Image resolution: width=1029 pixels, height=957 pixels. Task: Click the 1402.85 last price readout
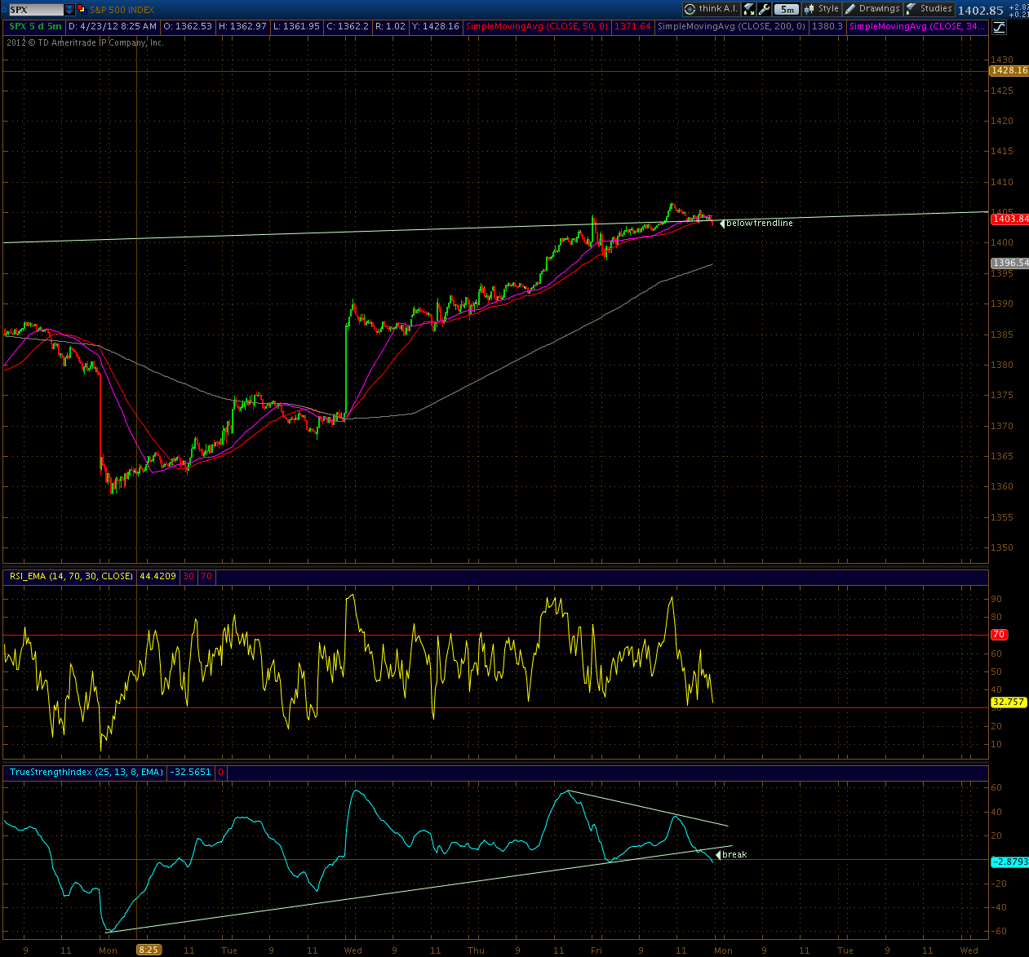coord(980,11)
